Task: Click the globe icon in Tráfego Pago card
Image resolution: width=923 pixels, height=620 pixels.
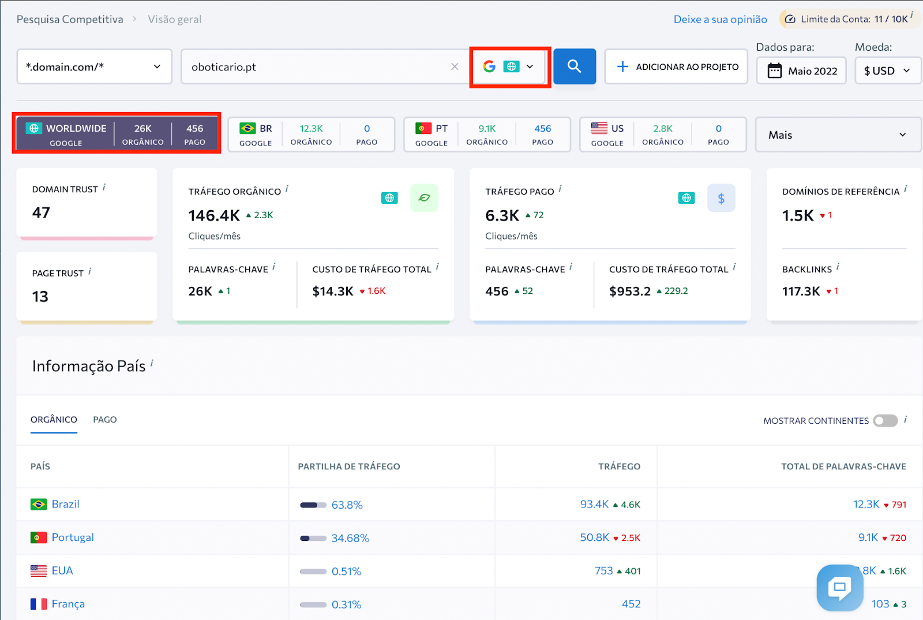Action: 686,198
